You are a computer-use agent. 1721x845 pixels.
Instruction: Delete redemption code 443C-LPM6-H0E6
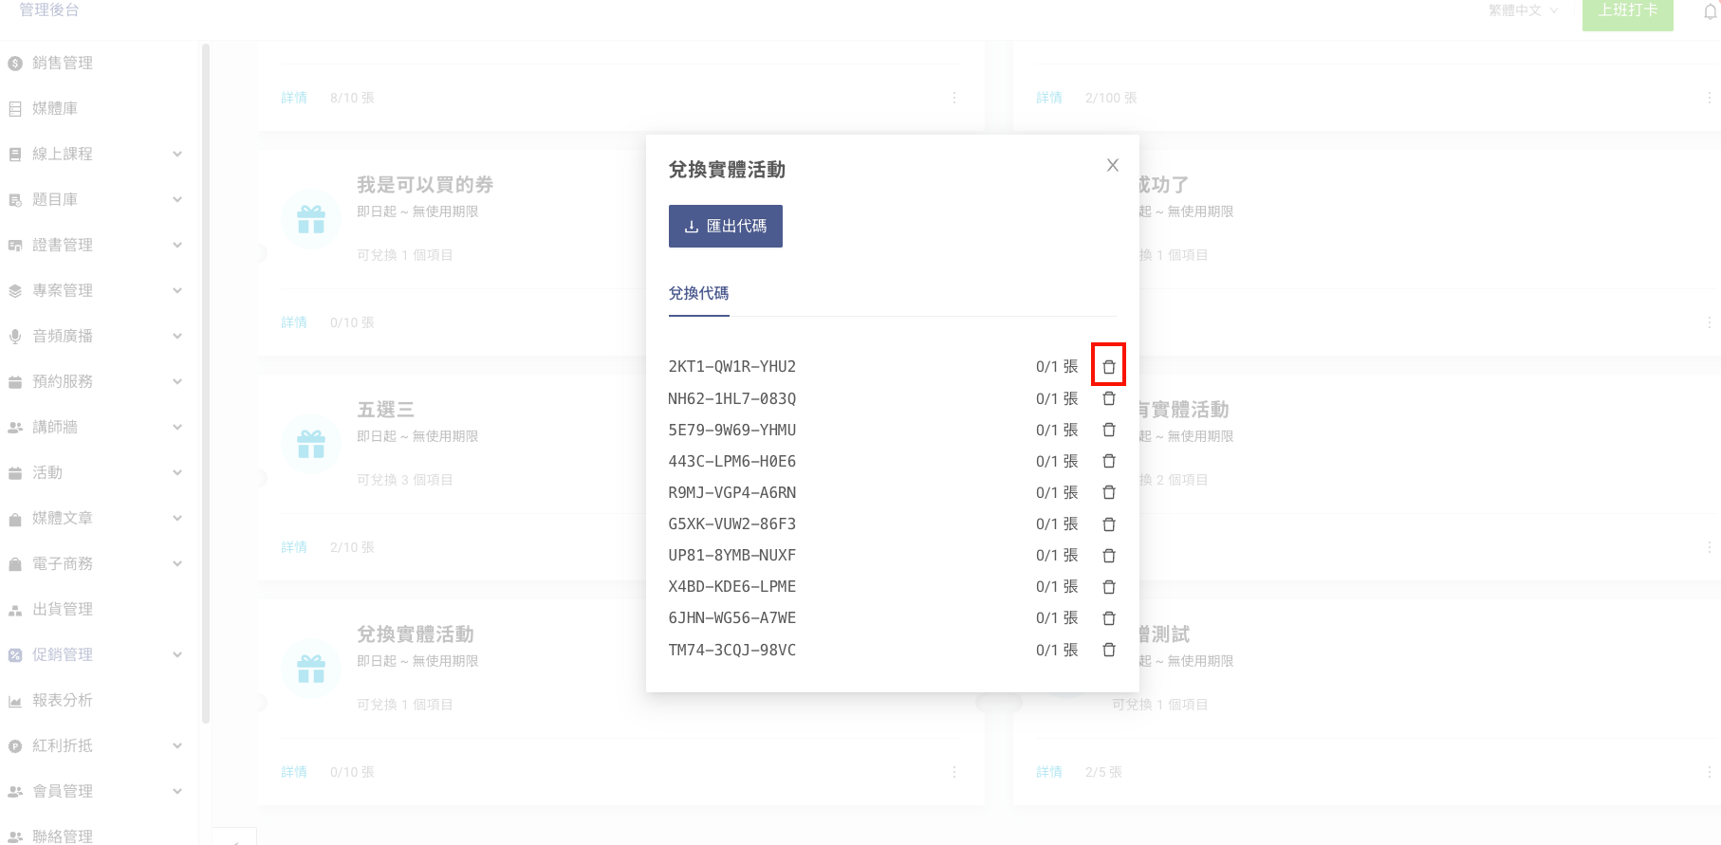1108,461
